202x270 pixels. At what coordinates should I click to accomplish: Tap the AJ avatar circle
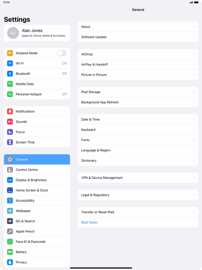tap(13, 33)
